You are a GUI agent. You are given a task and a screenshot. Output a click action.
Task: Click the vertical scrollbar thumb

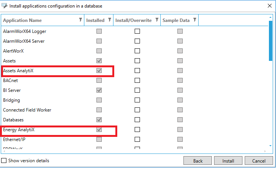pyautogui.click(x=270, y=41)
